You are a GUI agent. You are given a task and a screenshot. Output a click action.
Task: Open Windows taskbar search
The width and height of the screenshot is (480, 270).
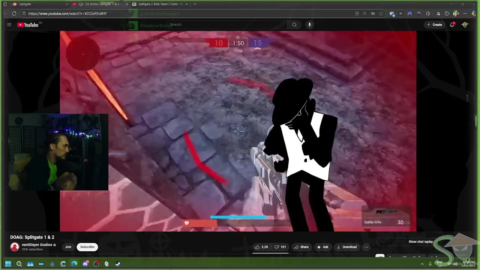pos(19,264)
